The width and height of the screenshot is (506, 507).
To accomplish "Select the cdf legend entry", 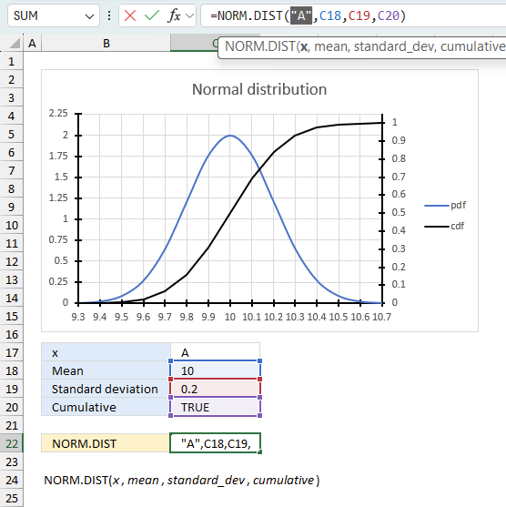I will coord(444,226).
